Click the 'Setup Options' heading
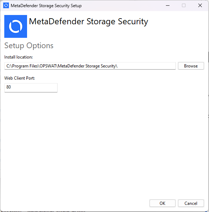This screenshot has height=212, width=209. (x=29, y=46)
